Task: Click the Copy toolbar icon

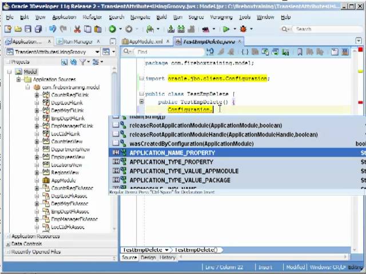Action: 87,29
